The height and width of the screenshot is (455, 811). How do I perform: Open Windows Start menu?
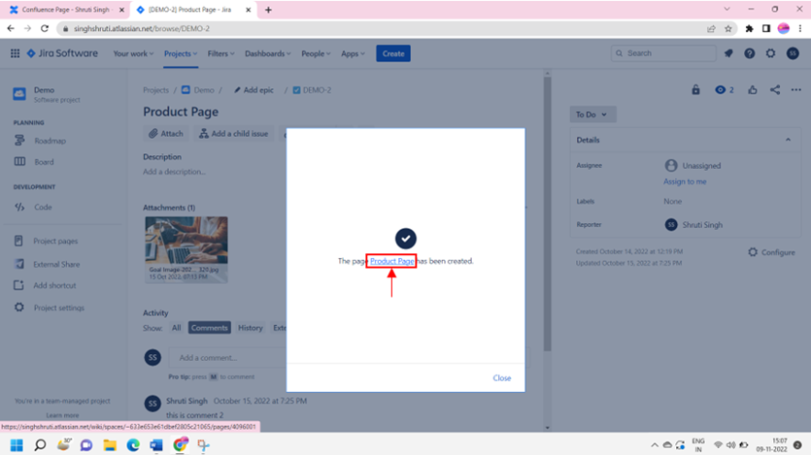click(x=17, y=445)
